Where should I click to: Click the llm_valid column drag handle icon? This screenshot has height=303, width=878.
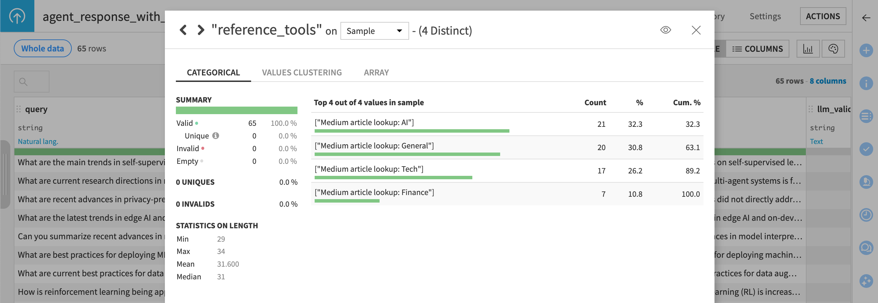[x=811, y=109]
